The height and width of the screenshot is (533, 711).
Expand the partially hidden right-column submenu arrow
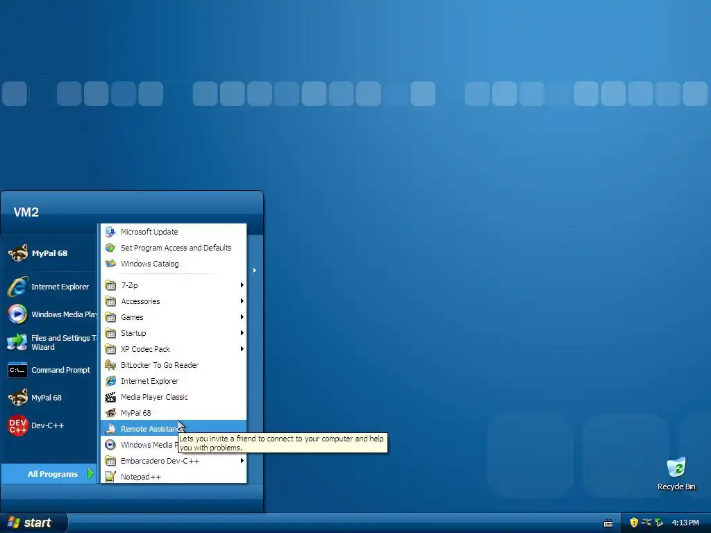[255, 270]
